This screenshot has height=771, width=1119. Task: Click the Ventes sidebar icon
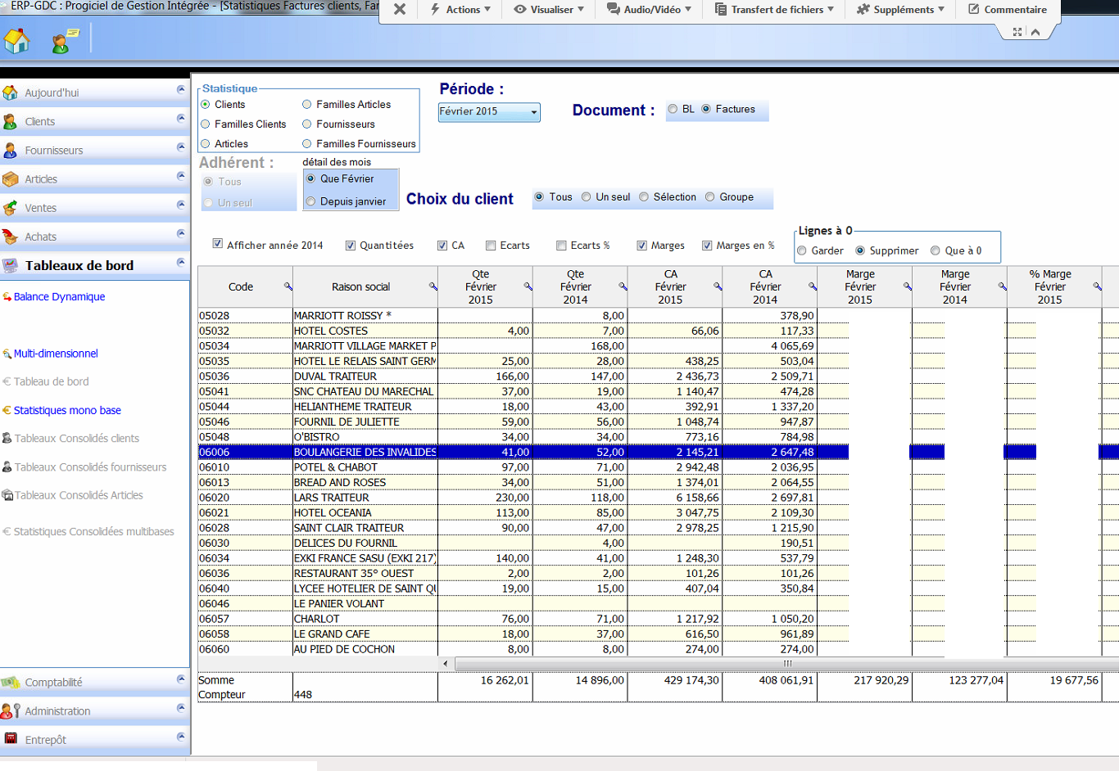tap(10, 207)
